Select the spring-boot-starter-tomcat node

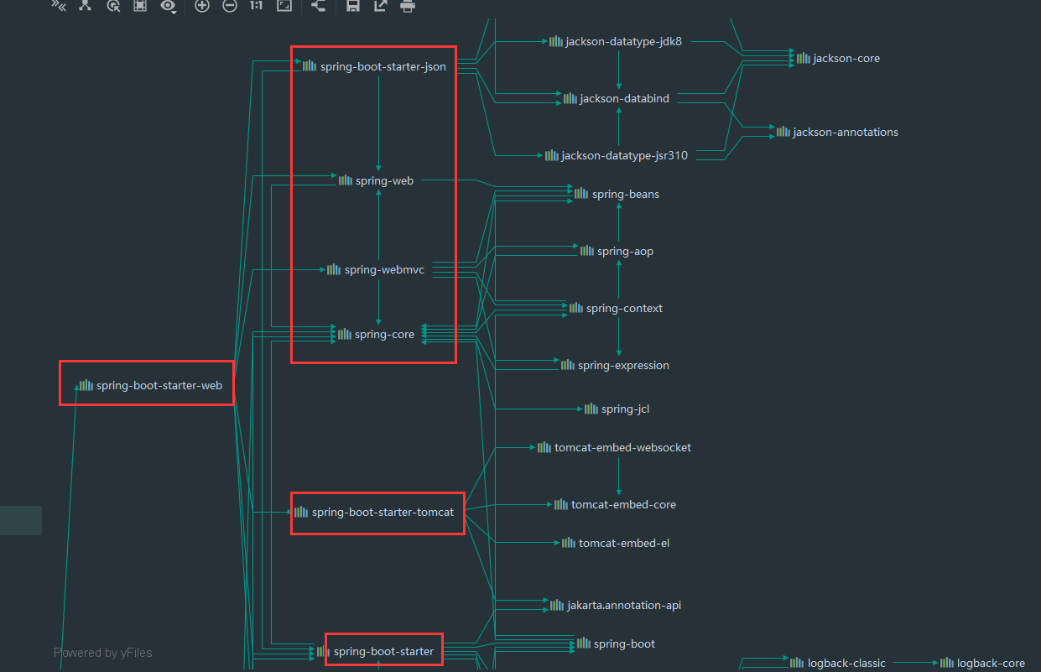(x=374, y=512)
